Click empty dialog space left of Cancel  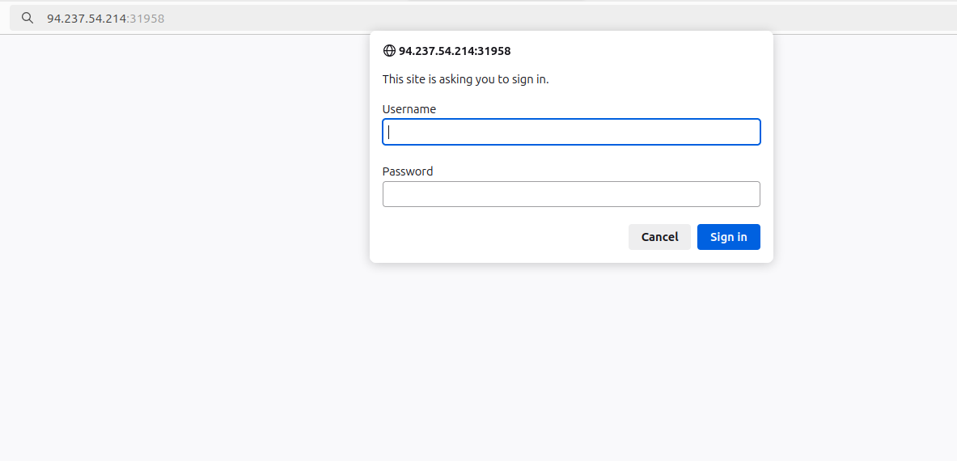[502, 237]
